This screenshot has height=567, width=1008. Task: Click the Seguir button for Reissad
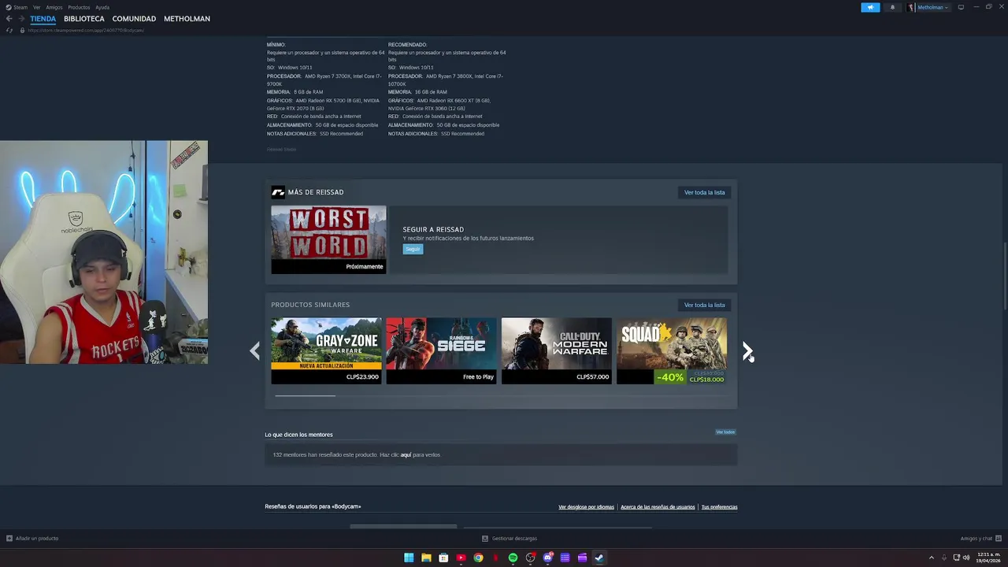click(413, 249)
